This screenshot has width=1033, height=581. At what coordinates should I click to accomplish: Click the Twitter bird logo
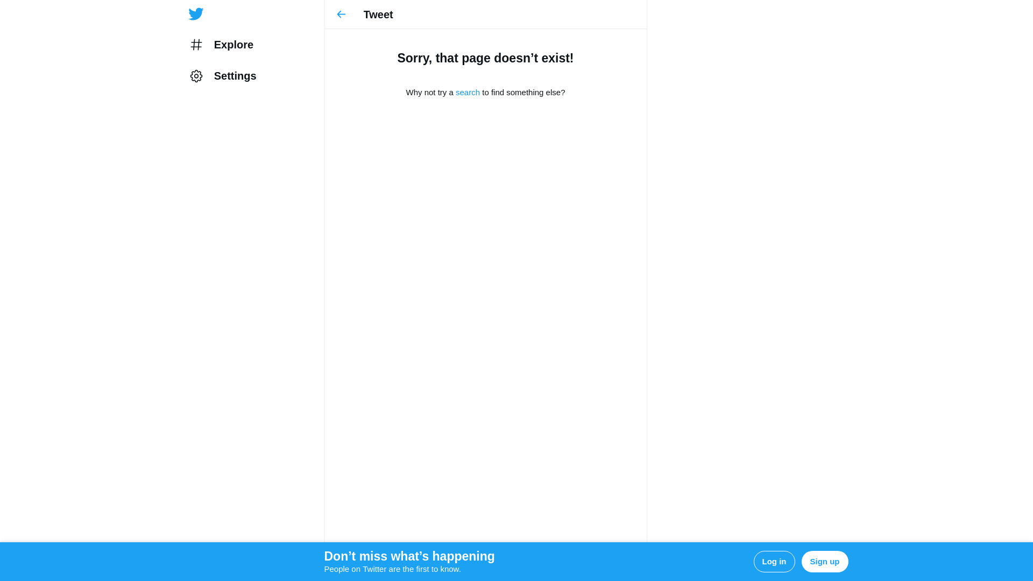(x=196, y=14)
